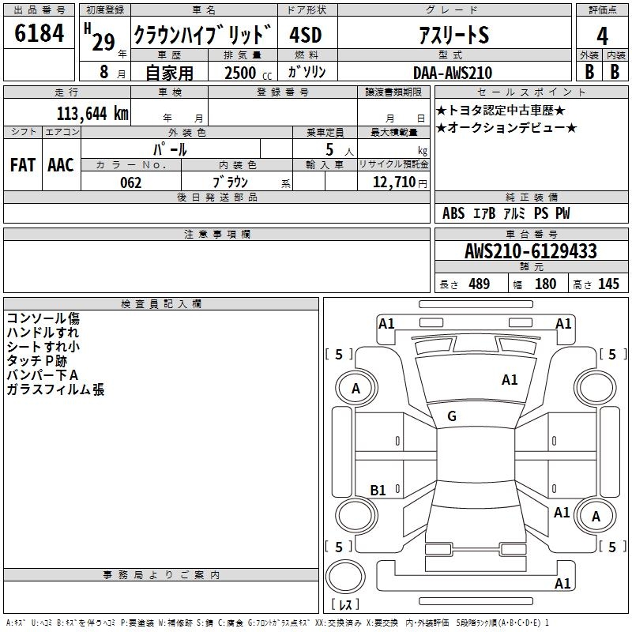Click the G mark on the windshield
This screenshot has width=632, height=632.
452,416
